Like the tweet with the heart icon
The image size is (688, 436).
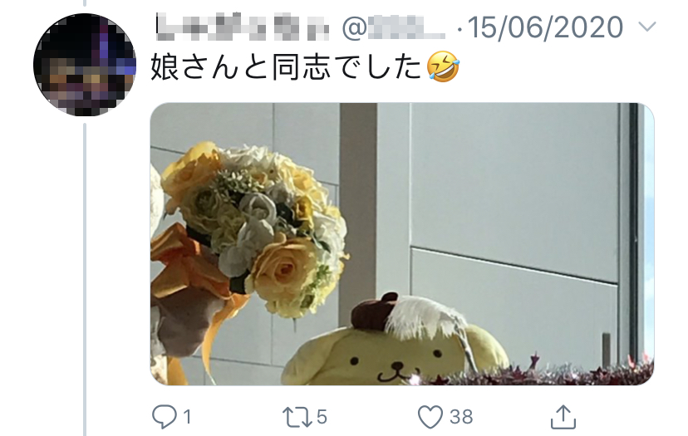[430, 417]
